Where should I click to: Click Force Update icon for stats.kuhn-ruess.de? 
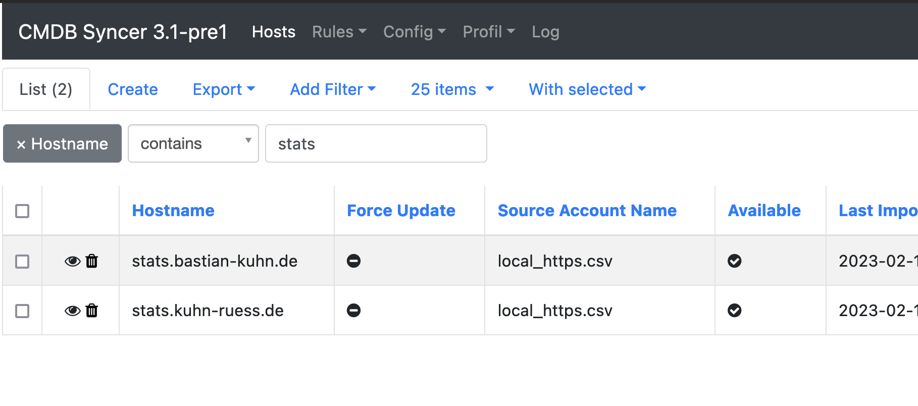click(353, 311)
